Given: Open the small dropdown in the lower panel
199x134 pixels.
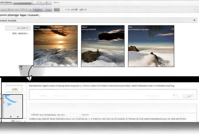Looking at the screenshot, I should point(188,96).
